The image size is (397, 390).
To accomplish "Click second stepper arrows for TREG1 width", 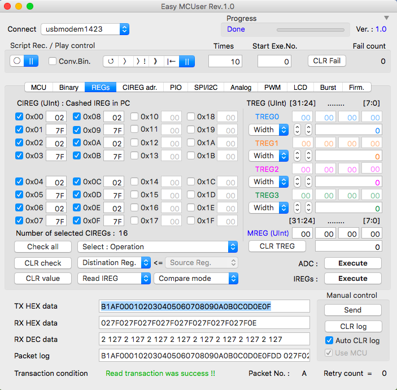I will point(308,155).
